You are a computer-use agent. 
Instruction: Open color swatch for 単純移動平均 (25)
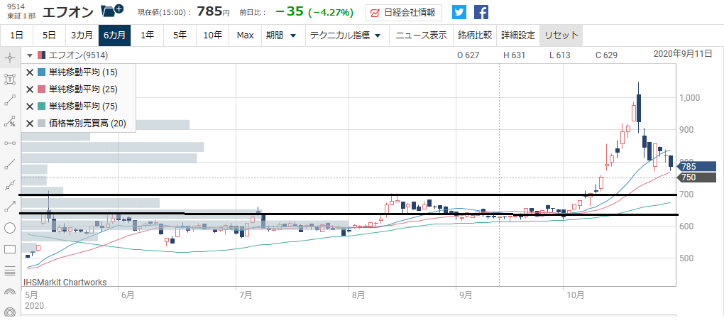pyautogui.click(x=42, y=89)
